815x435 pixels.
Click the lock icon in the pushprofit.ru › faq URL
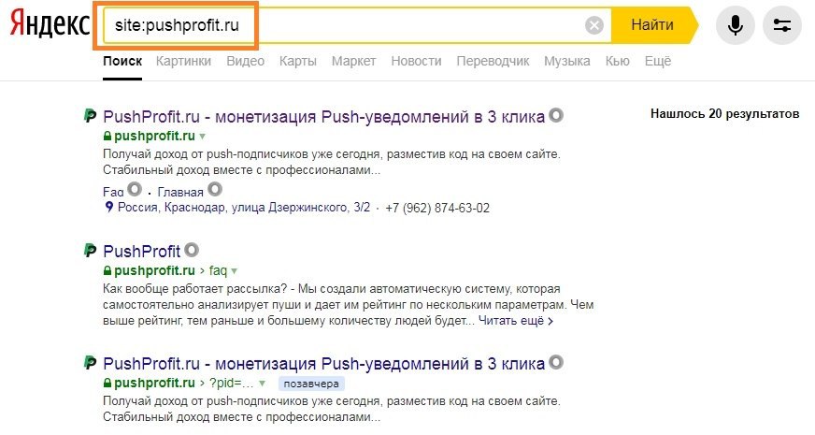tap(107, 270)
